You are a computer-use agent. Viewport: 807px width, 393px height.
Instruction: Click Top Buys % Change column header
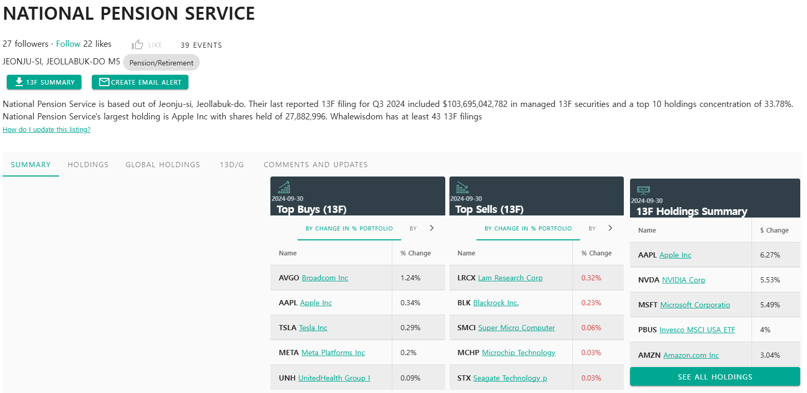click(x=416, y=253)
